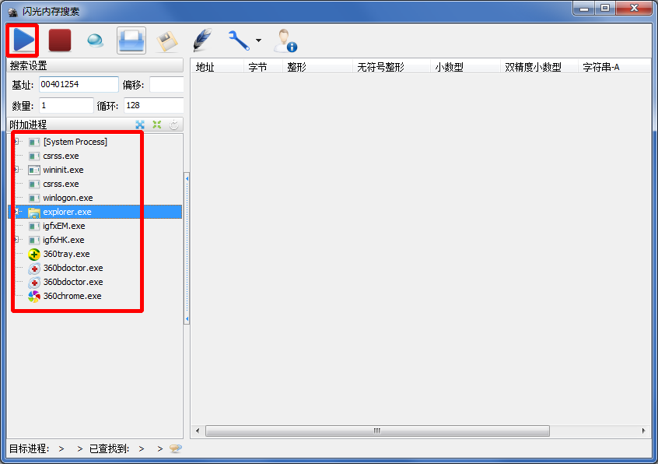Screen dimensions: 658x464
Task: Click the 附加进程 panel header label
Action: (x=28, y=125)
